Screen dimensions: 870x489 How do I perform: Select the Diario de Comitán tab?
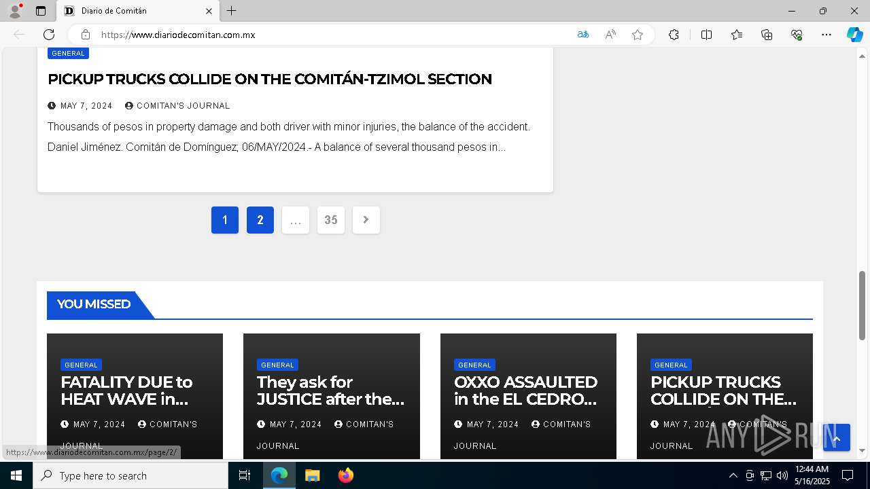click(x=138, y=11)
